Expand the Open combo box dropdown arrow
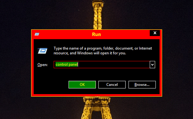This screenshot has height=119, width=193. click(x=152, y=65)
